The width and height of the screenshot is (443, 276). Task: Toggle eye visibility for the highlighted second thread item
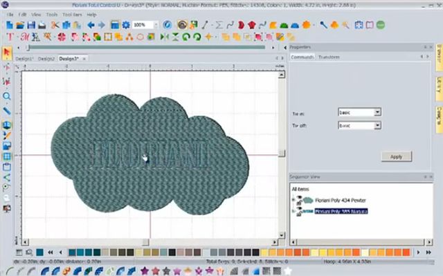click(x=299, y=208)
